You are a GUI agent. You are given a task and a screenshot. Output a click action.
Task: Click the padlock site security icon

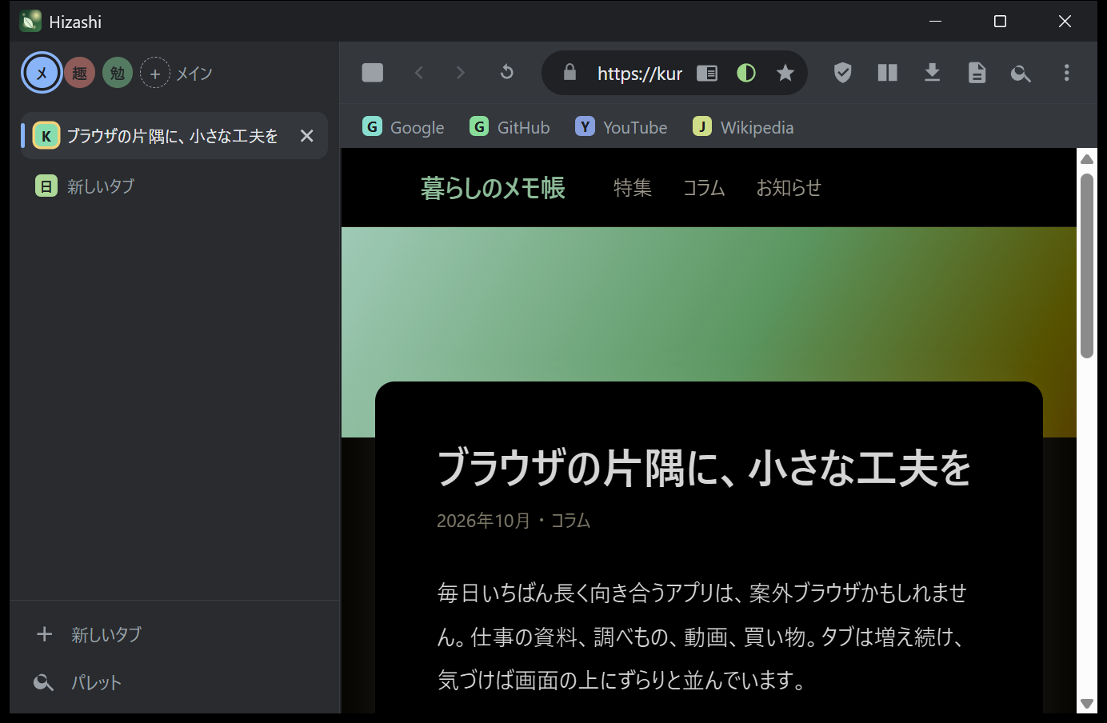point(569,73)
